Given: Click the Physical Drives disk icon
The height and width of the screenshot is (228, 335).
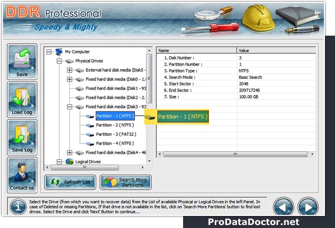Looking at the screenshot, I should coord(69,61).
